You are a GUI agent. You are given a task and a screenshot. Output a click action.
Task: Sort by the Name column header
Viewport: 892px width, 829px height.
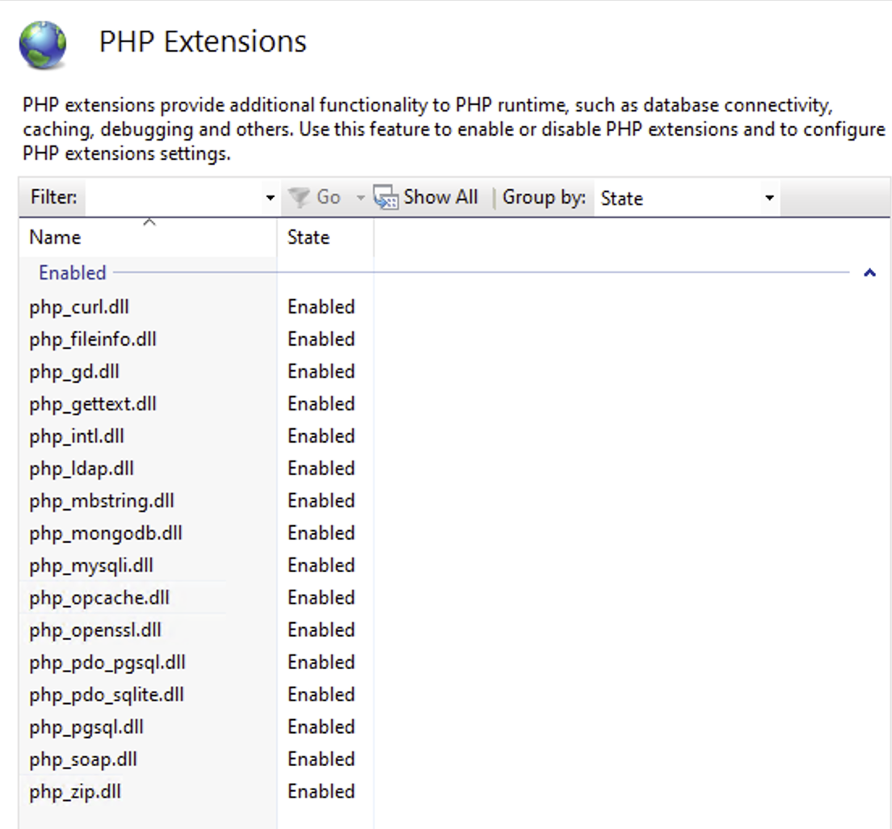(x=54, y=237)
